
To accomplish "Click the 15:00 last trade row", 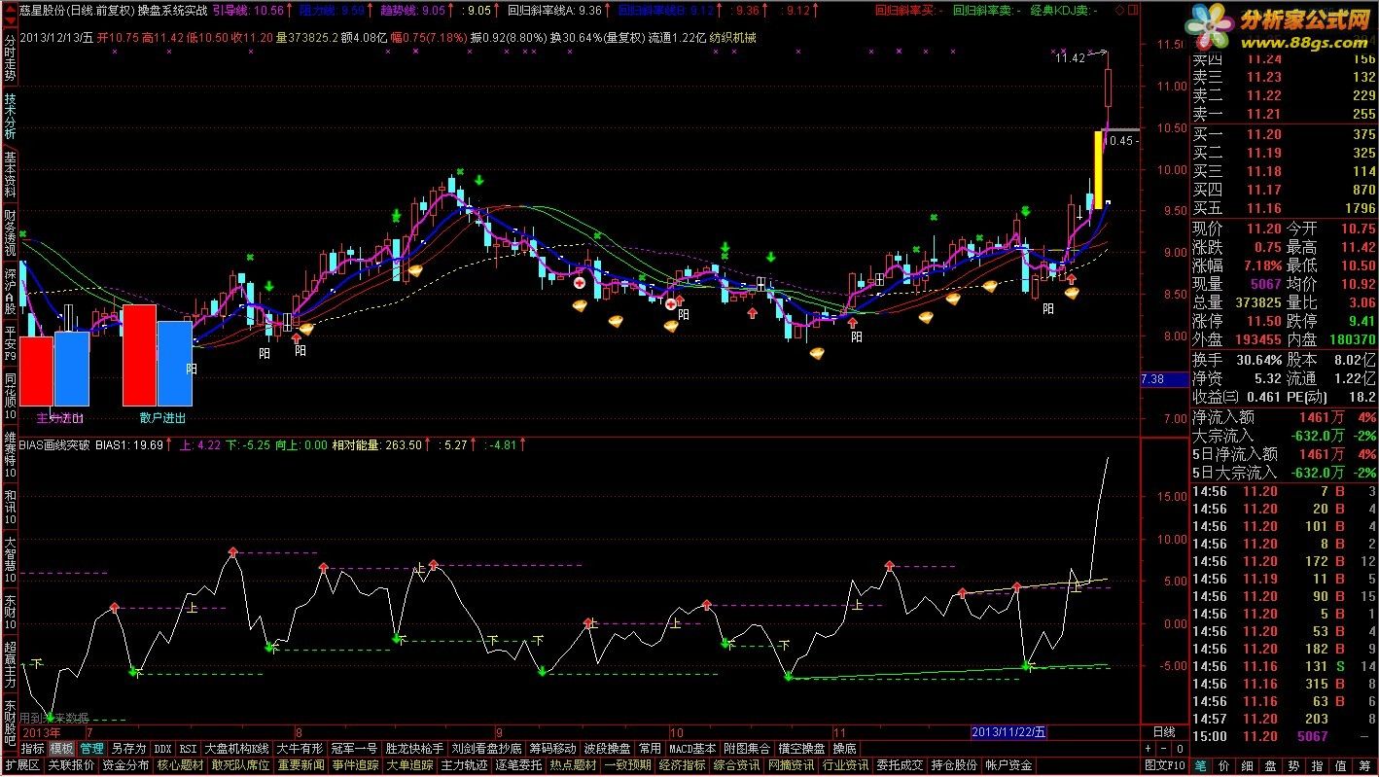I will [x=1284, y=736].
